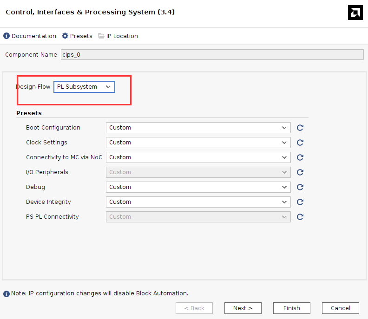The image size is (368, 319).
Task: Reset the Boot Configuration preset
Action: 300,128
